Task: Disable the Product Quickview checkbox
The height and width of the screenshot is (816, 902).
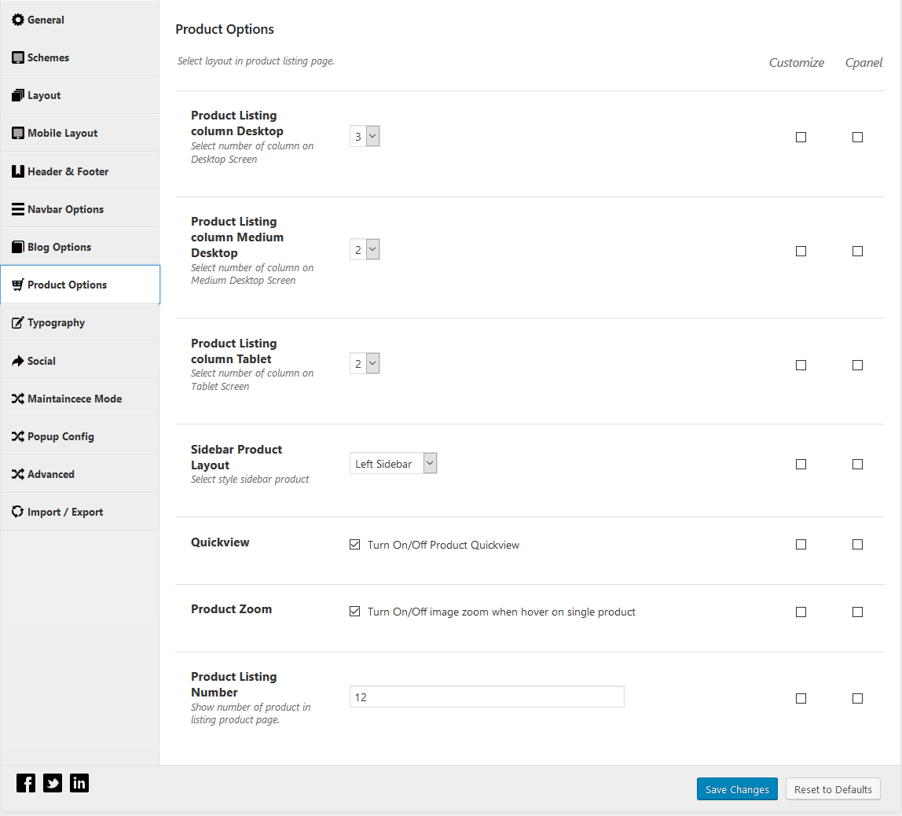Action: (355, 545)
